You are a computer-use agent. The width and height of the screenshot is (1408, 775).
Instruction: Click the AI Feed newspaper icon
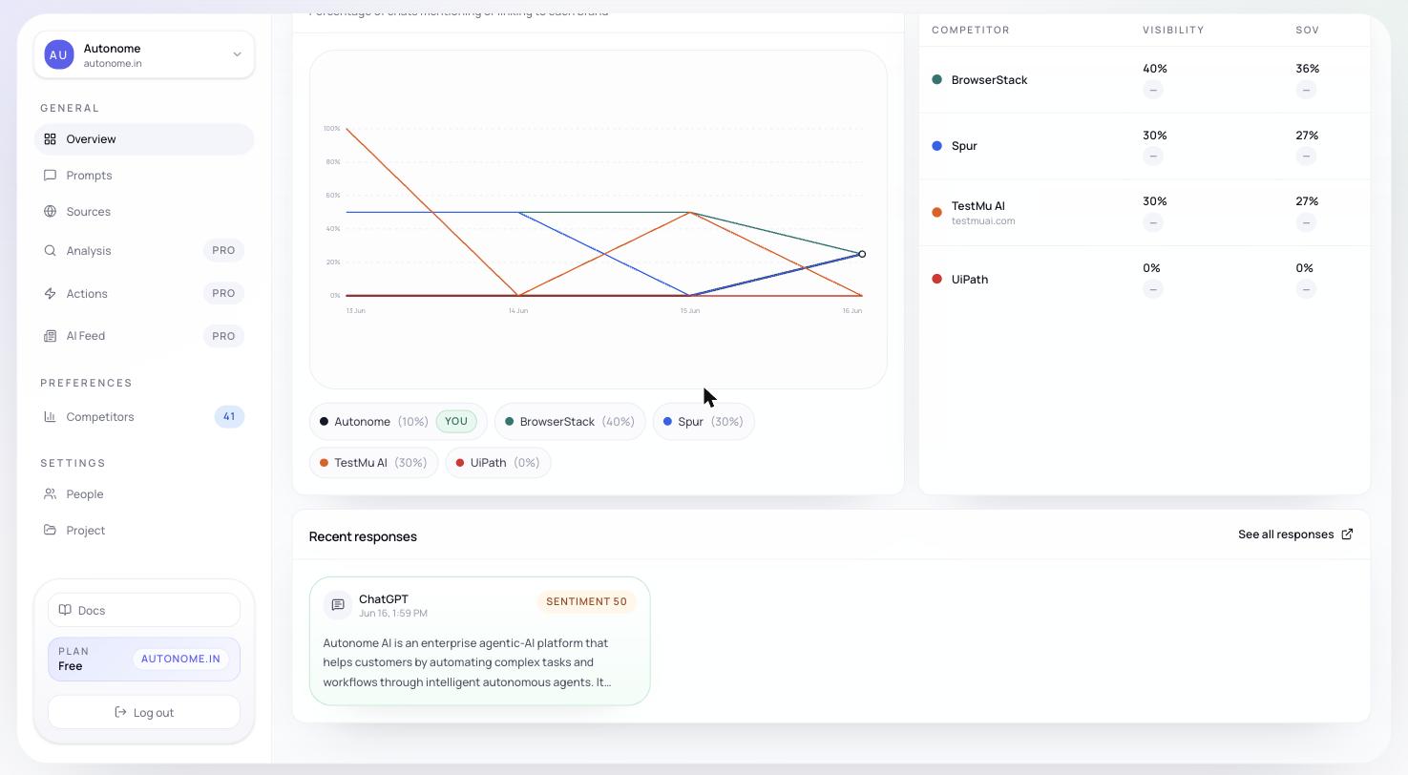tap(50, 336)
